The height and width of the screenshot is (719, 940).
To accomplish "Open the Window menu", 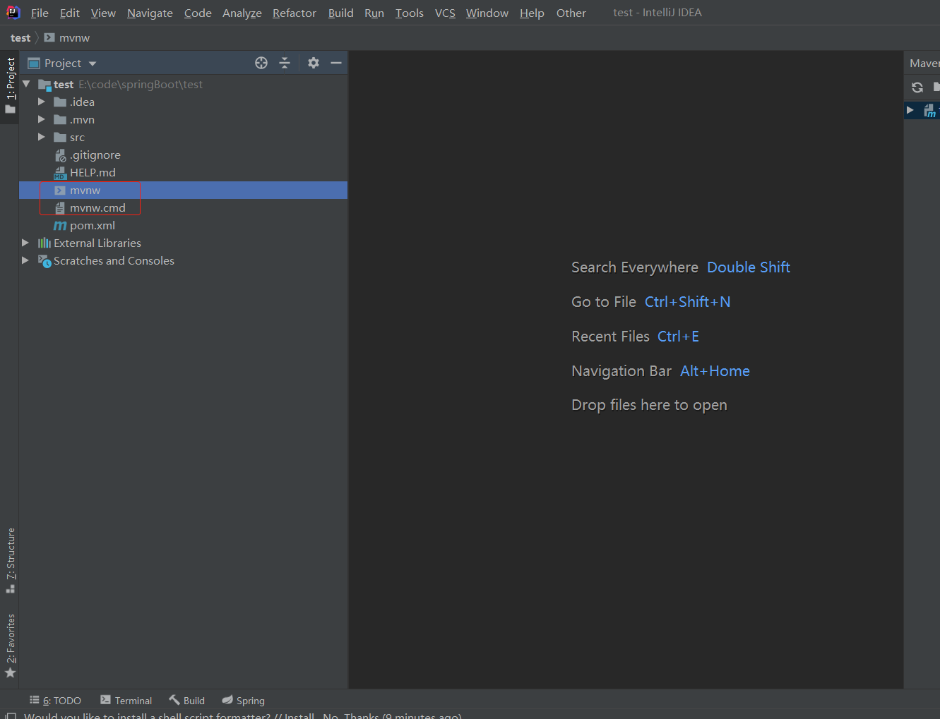I will [x=487, y=13].
